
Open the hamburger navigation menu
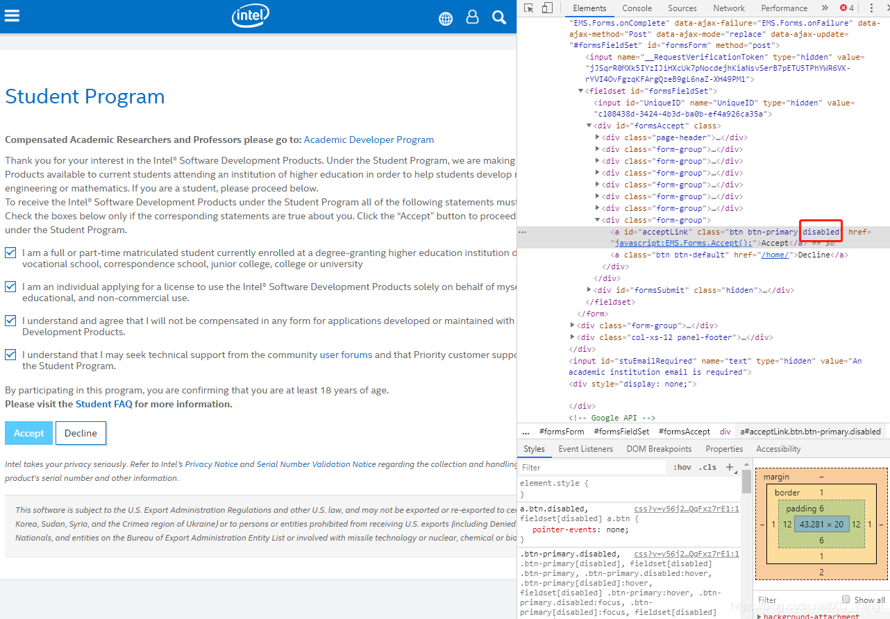12,16
